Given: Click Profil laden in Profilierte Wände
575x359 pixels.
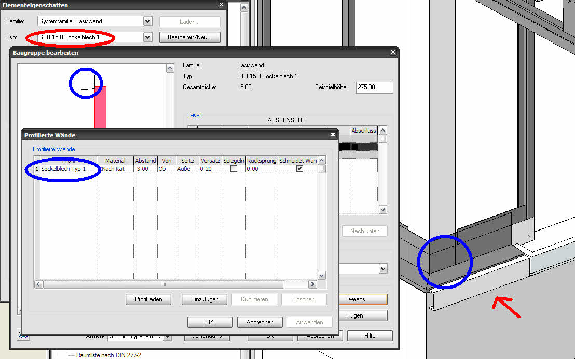Looking at the screenshot, I should 148,299.
